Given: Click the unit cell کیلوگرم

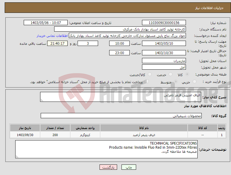Looking at the screenshot, I should click(x=85, y=135).
